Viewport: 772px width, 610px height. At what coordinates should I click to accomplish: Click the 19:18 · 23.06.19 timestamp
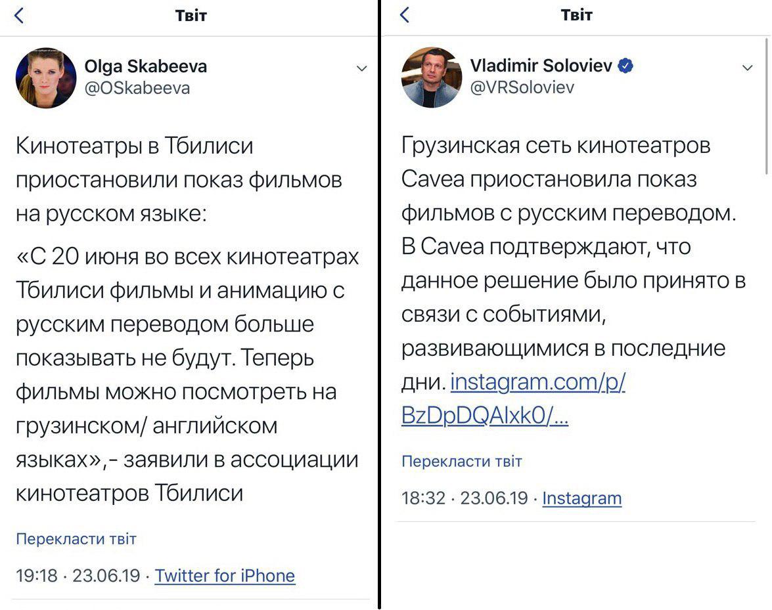[78, 576]
